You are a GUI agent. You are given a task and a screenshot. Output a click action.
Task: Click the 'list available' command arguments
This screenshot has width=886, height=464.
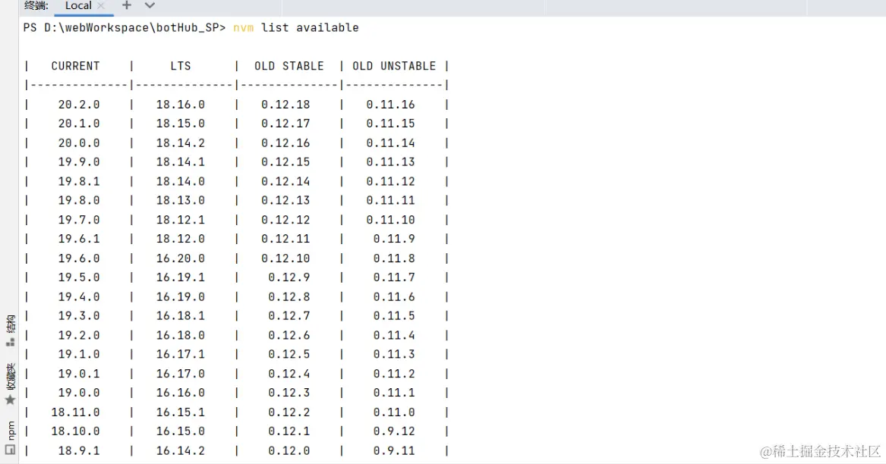[x=310, y=27]
